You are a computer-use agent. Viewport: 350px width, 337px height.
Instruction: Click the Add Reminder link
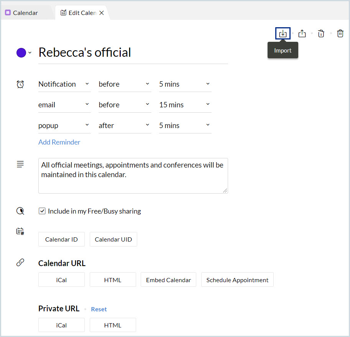click(x=59, y=142)
